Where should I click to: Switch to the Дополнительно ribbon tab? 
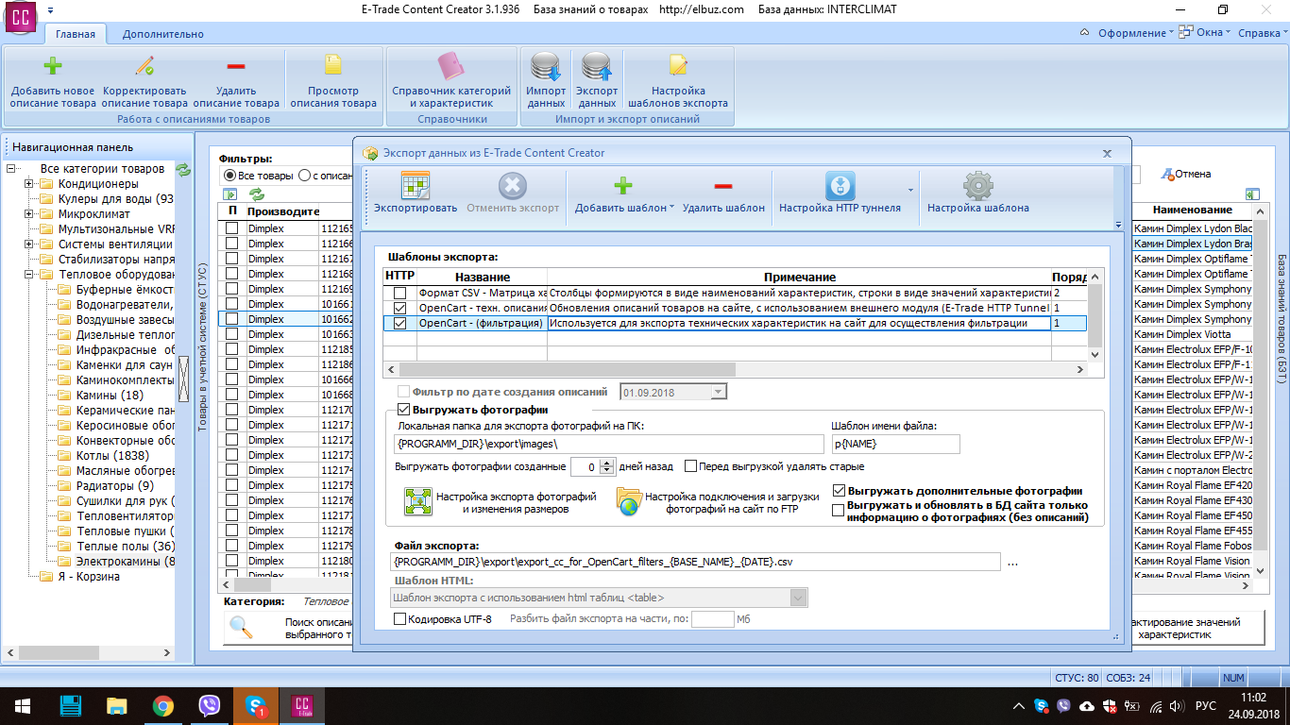click(162, 34)
